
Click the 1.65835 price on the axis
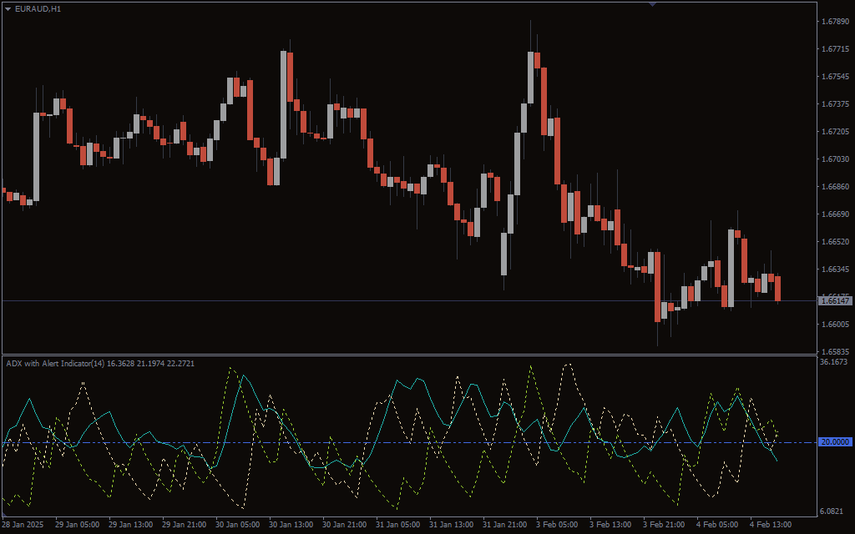pyautogui.click(x=835, y=351)
